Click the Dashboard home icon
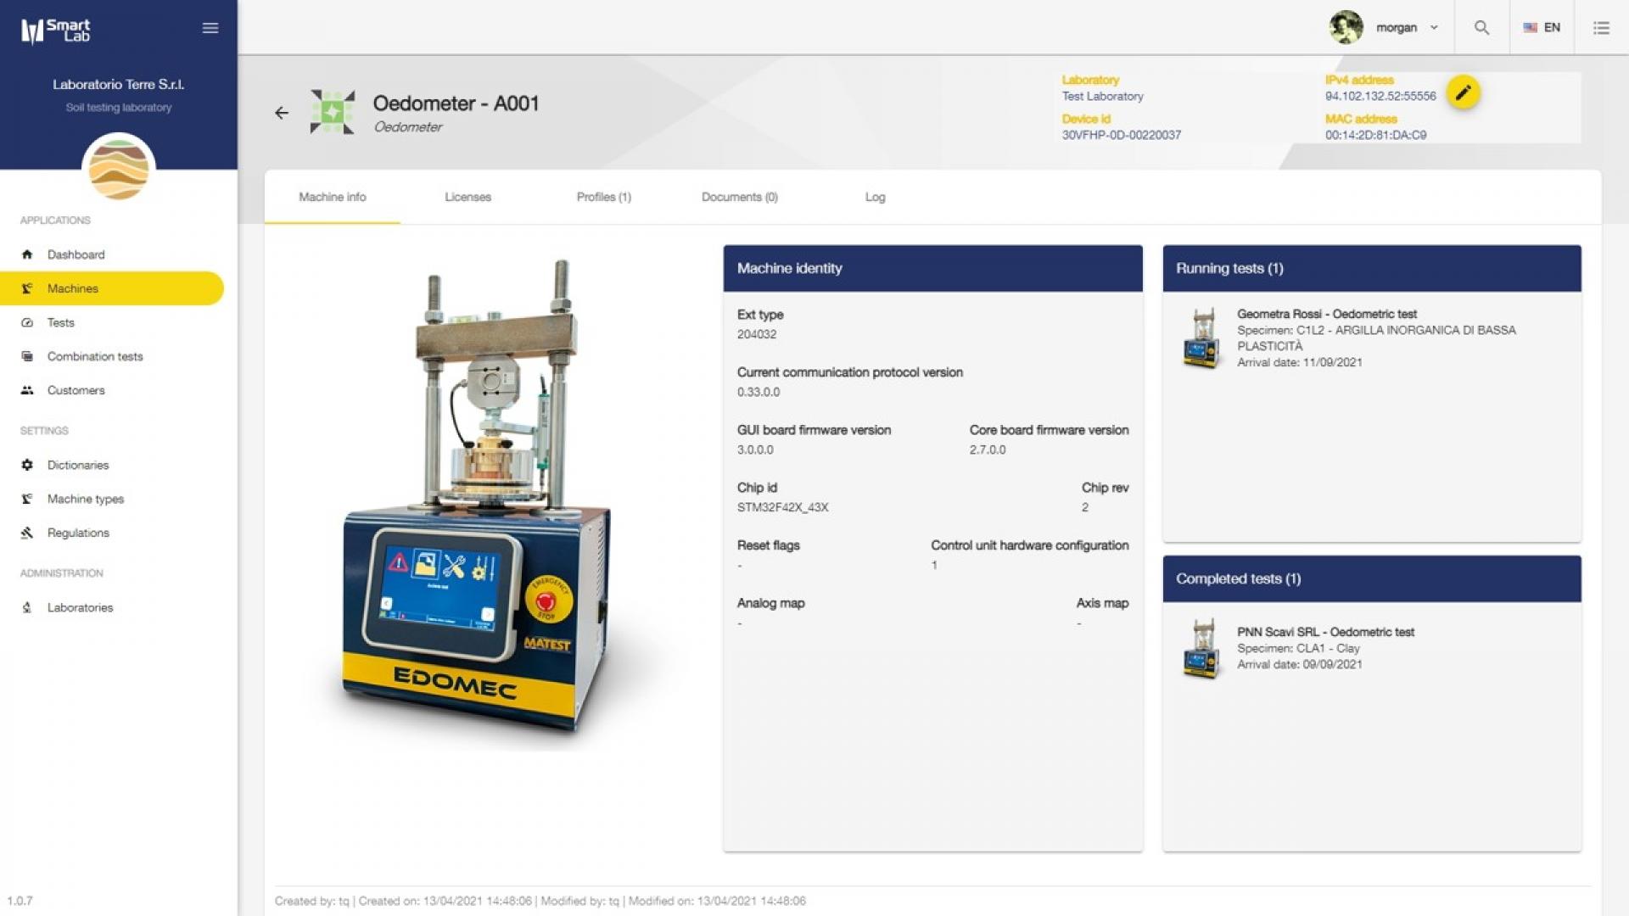Screen dimensions: 1629x916 click(x=27, y=254)
